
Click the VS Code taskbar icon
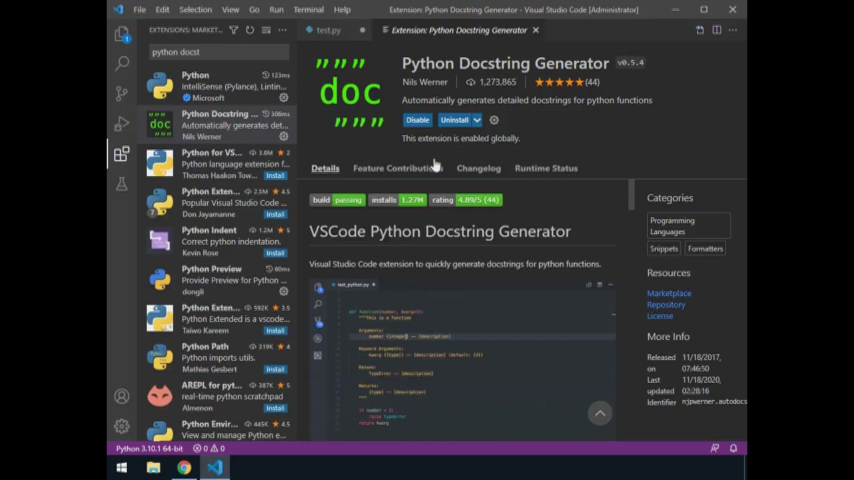pos(215,468)
